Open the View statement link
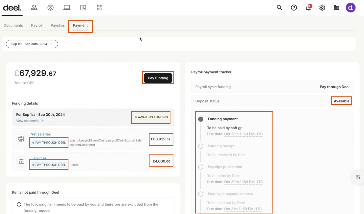Image resolution: width=364 pixels, height=214 pixels. [27, 121]
